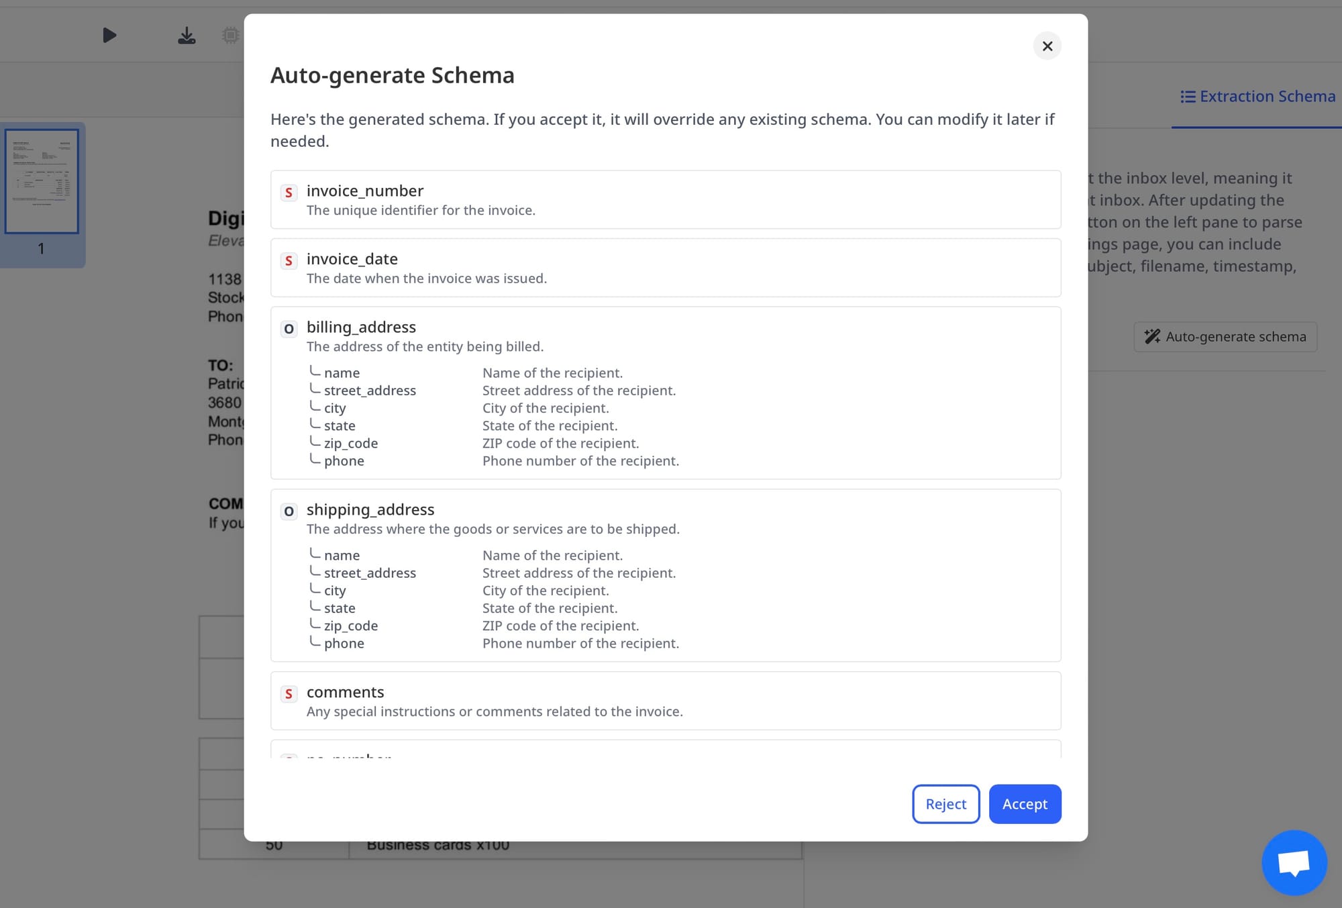The width and height of the screenshot is (1342, 908).
Task: Select page 1 thumbnail
Action: coord(42,183)
